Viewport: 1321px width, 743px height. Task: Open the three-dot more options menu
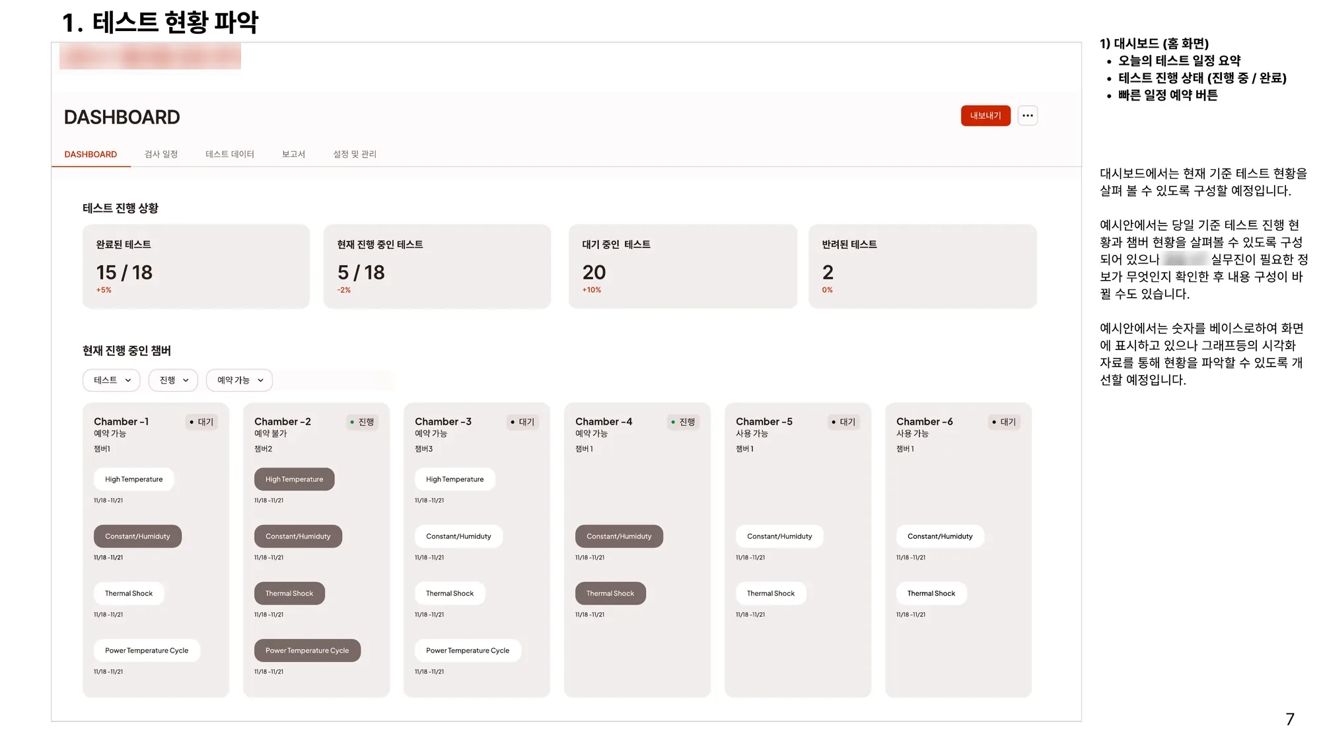1027,116
